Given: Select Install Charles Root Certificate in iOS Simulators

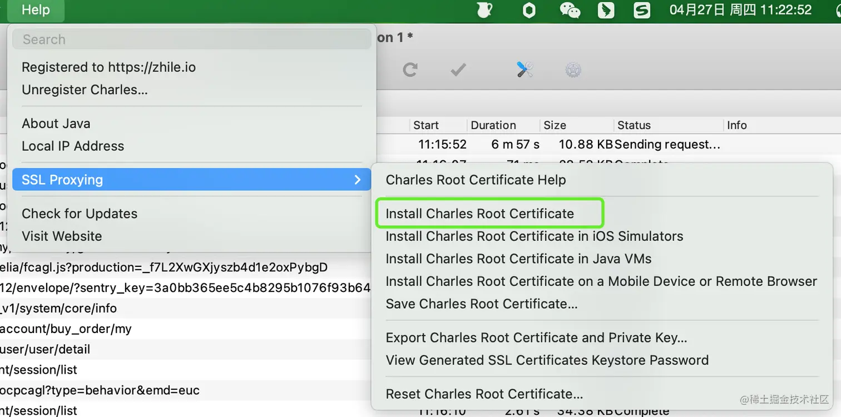Looking at the screenshot, I should [x=601, y=236].
